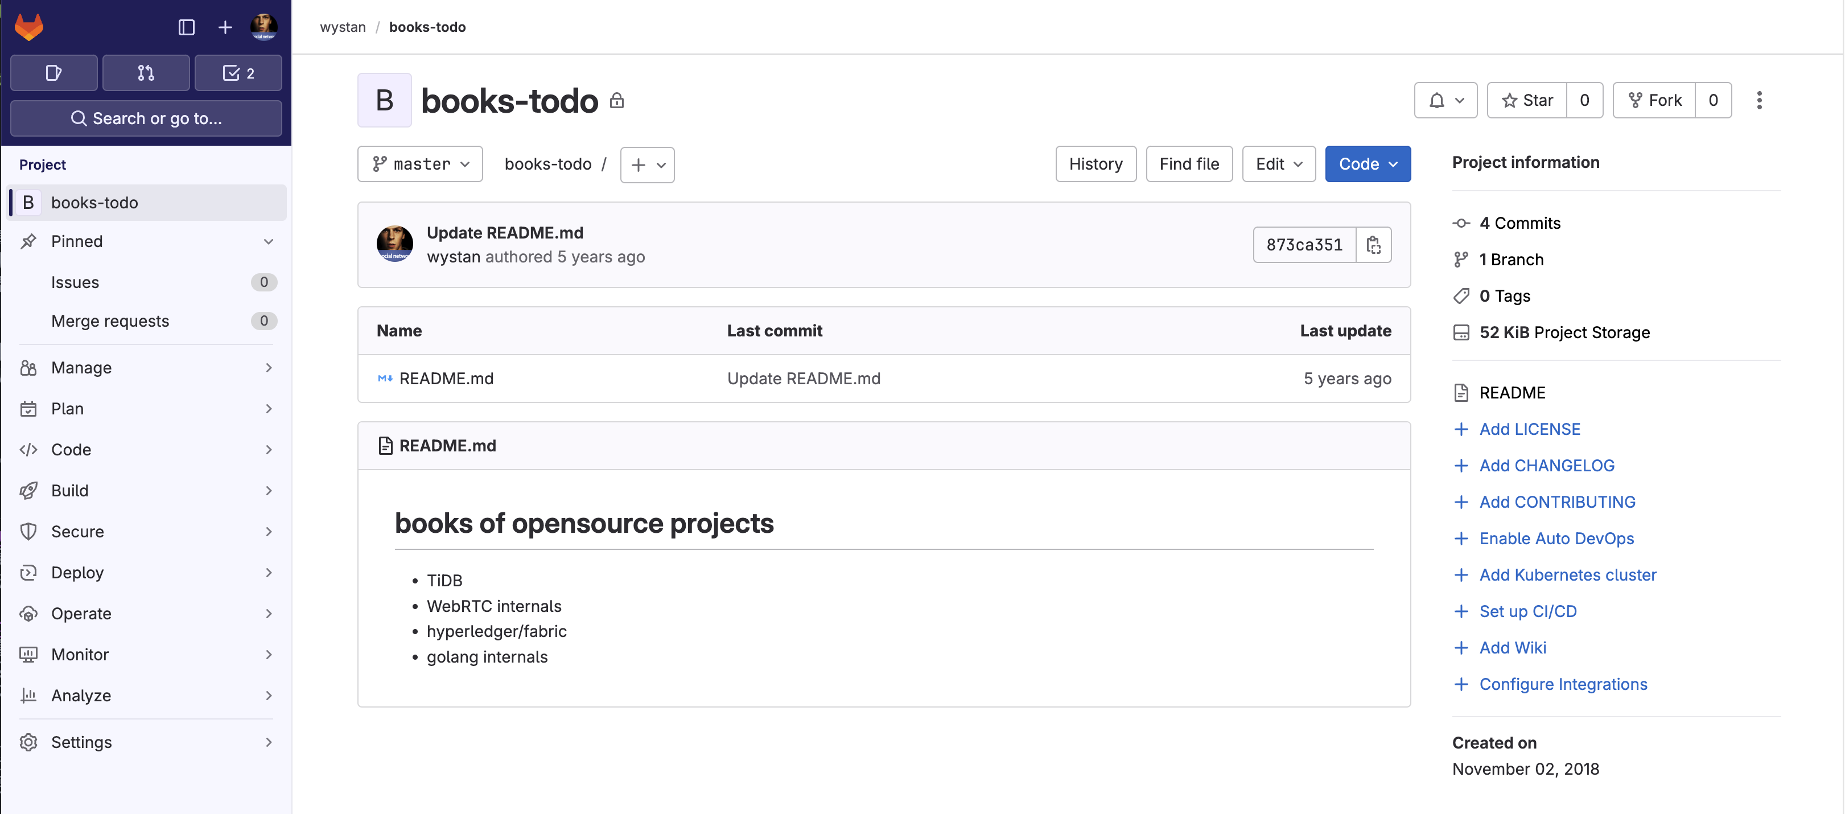Click the repository fork icon

(1638, 99)
